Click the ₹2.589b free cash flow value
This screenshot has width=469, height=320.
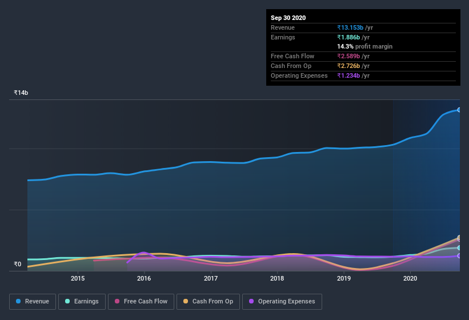[348, 56]
